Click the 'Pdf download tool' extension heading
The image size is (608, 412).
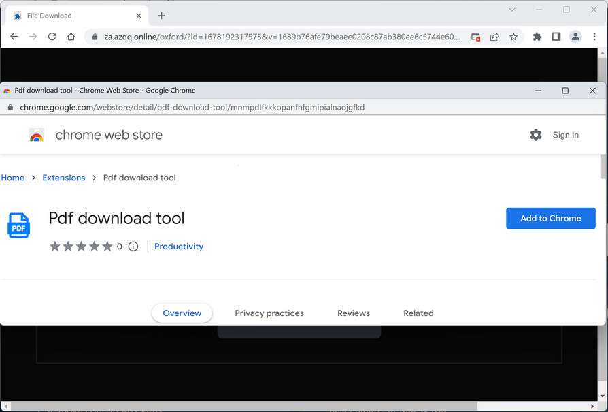pyautogui.click(x=117, y=218)
